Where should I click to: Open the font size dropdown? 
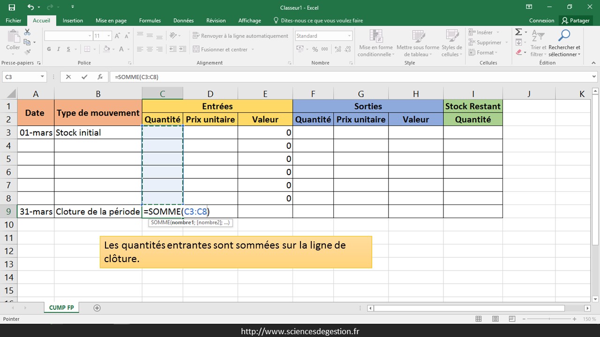point(109,36)
